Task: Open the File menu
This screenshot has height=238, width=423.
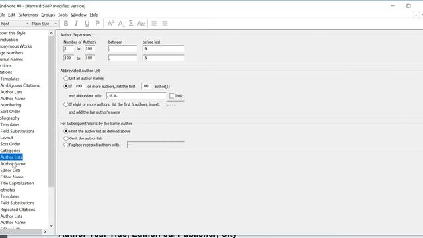Action: point(3,15)
